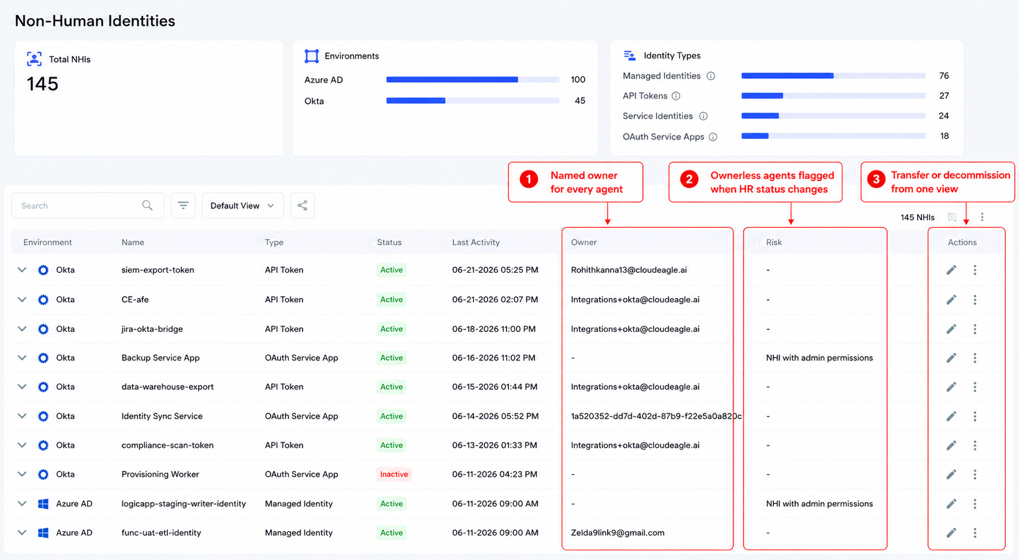Click risk label on Backup Service App row
Image resolution: width=1019 pixels, height=560 pixels.
tap(819, 358)
